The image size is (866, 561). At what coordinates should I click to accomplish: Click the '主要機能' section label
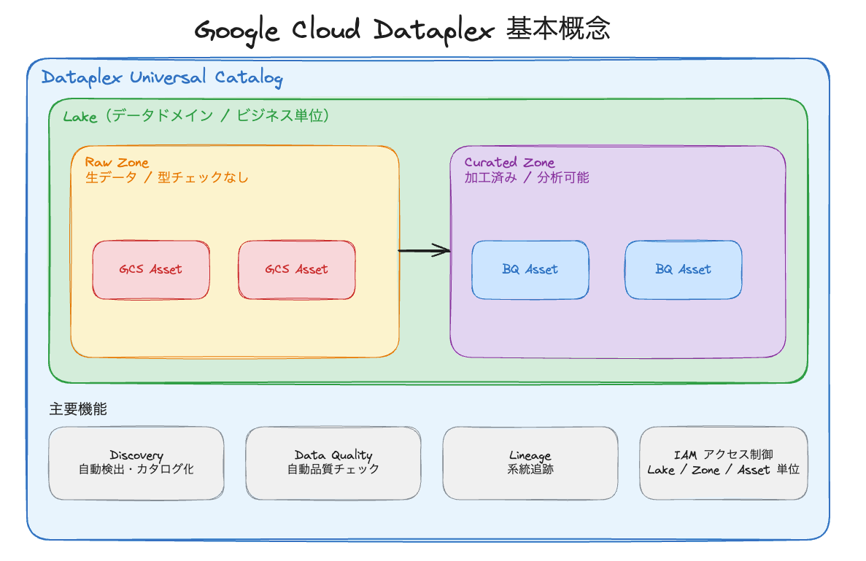tap(78, 409)
